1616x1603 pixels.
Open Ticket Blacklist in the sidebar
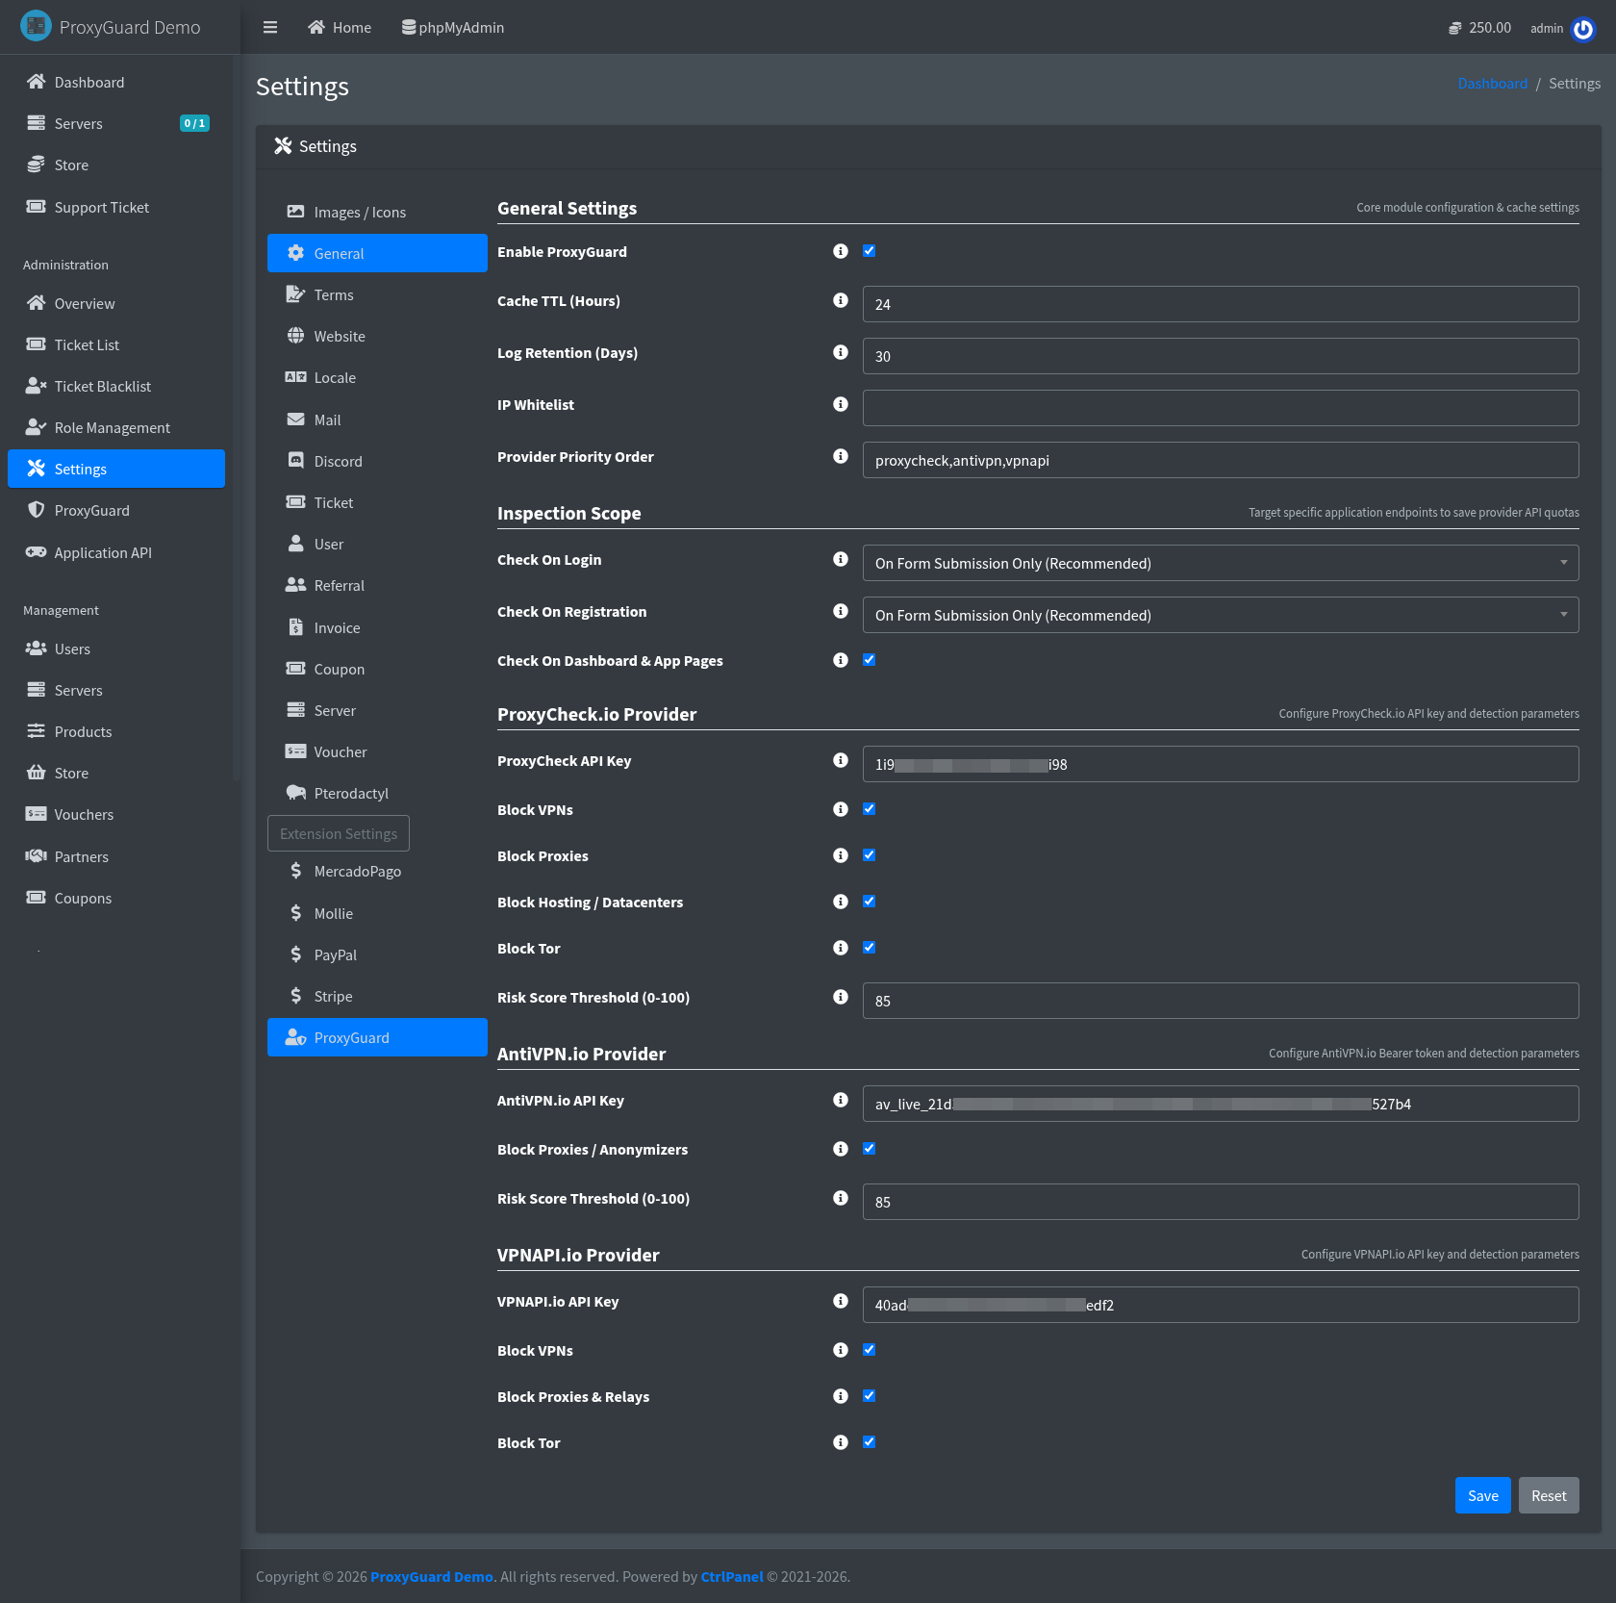click(116, 386)
